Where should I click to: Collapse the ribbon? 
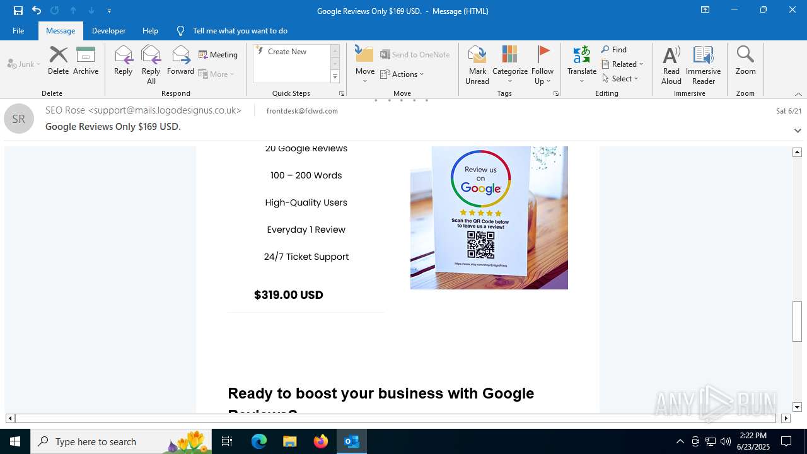click(x=798, y=94)
